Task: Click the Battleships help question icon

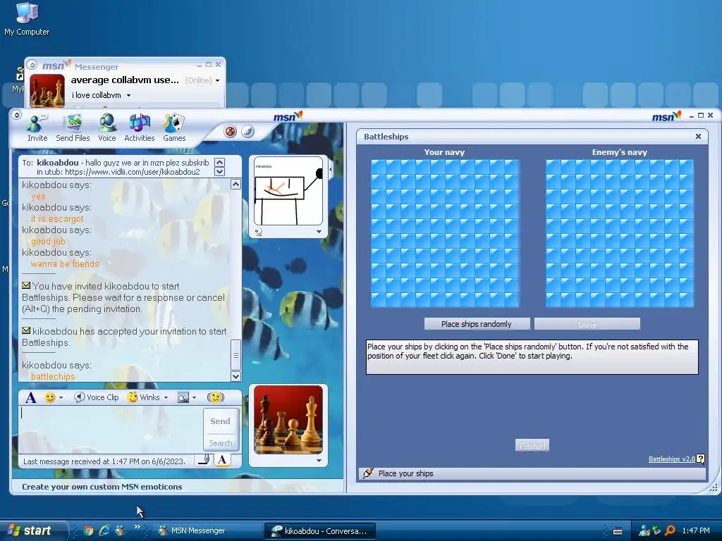Action: click(x=700, y=459)
